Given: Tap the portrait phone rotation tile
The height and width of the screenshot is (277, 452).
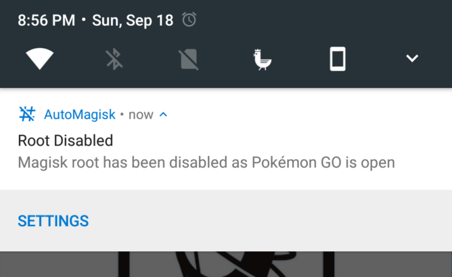Looking at the screenshot, I should [x=337, y=59].
